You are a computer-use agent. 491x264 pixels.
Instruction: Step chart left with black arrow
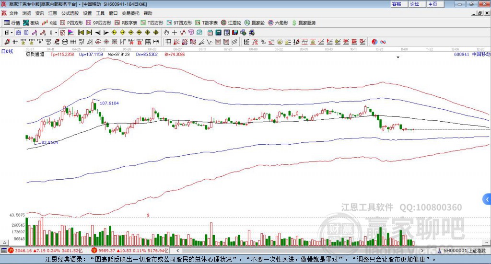(98, 33)
